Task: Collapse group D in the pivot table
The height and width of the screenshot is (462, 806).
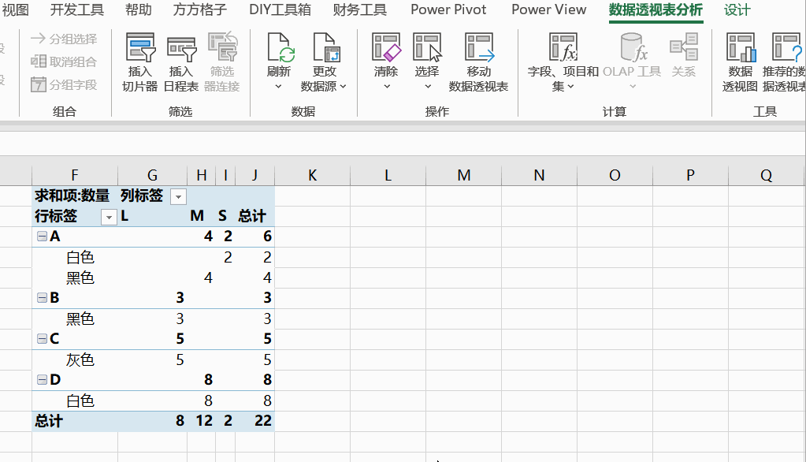Action: pos(40,379)
